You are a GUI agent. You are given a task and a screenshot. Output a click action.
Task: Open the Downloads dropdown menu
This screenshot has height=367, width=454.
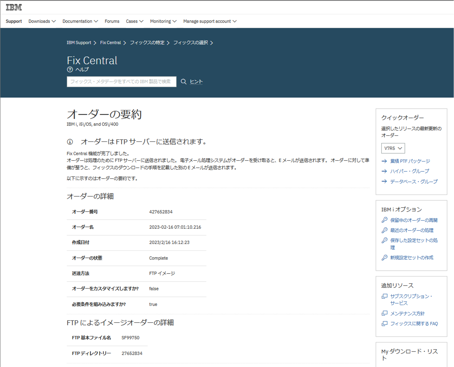pyautogui.click(x=42, y=21)
